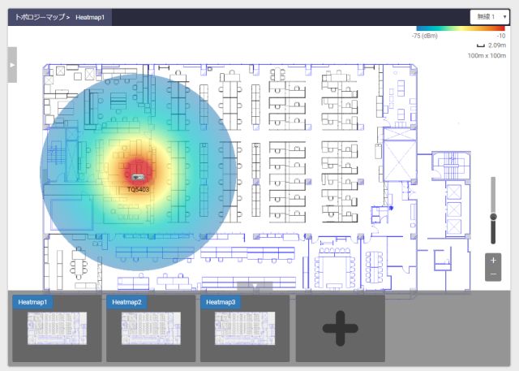This screenshot has height=371, width=519.
Task: Expand the left side panel arrow
Action: pos(12,65)
